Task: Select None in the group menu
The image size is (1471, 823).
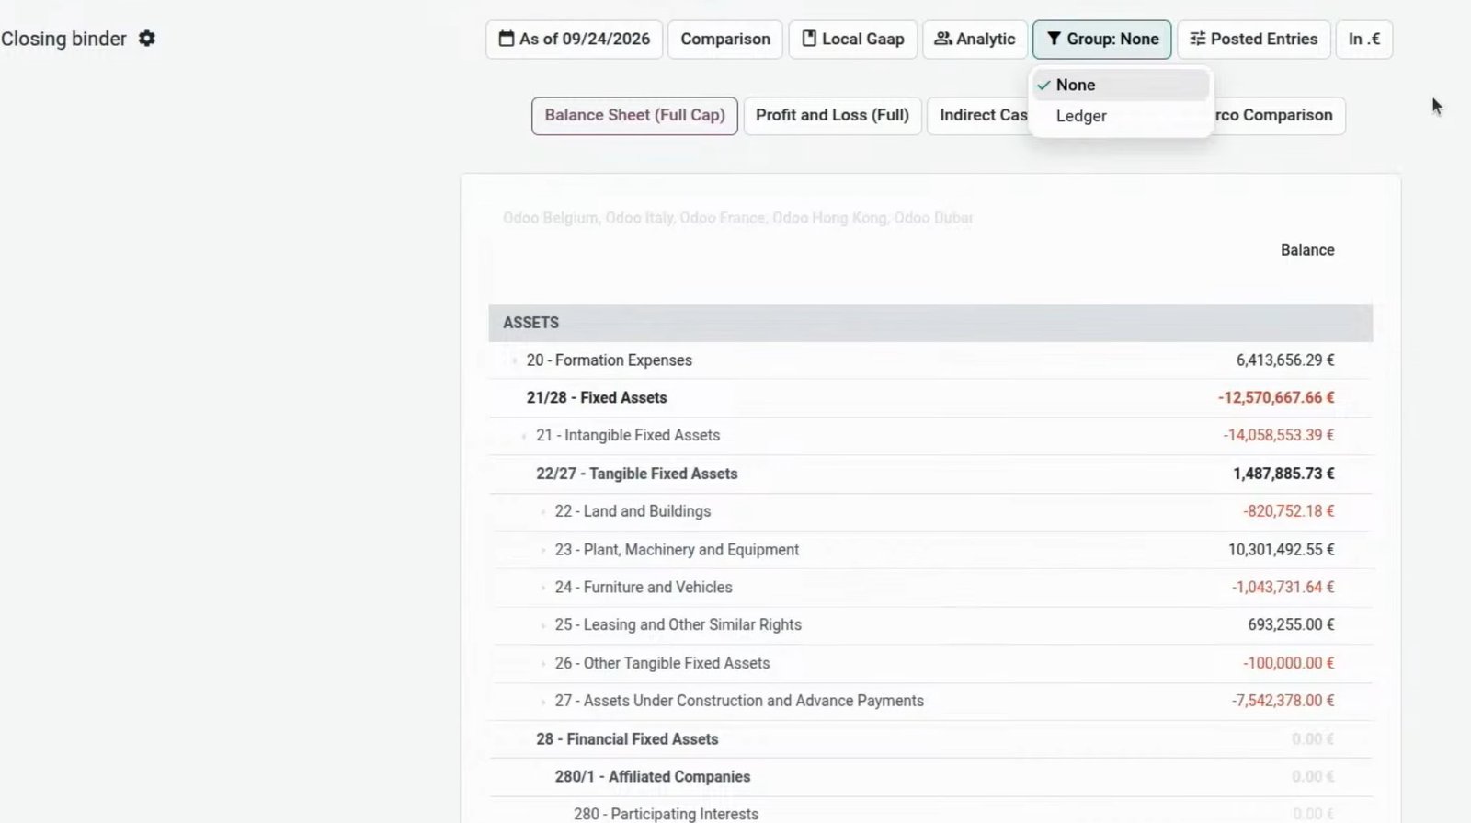Action: 1121,85
